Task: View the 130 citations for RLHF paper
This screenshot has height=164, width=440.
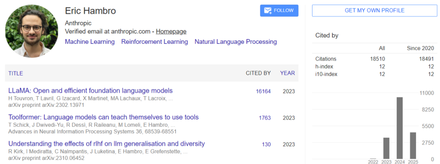Action: point(266,145)
